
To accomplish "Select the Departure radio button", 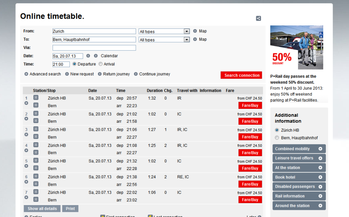I will click(74, 64).
